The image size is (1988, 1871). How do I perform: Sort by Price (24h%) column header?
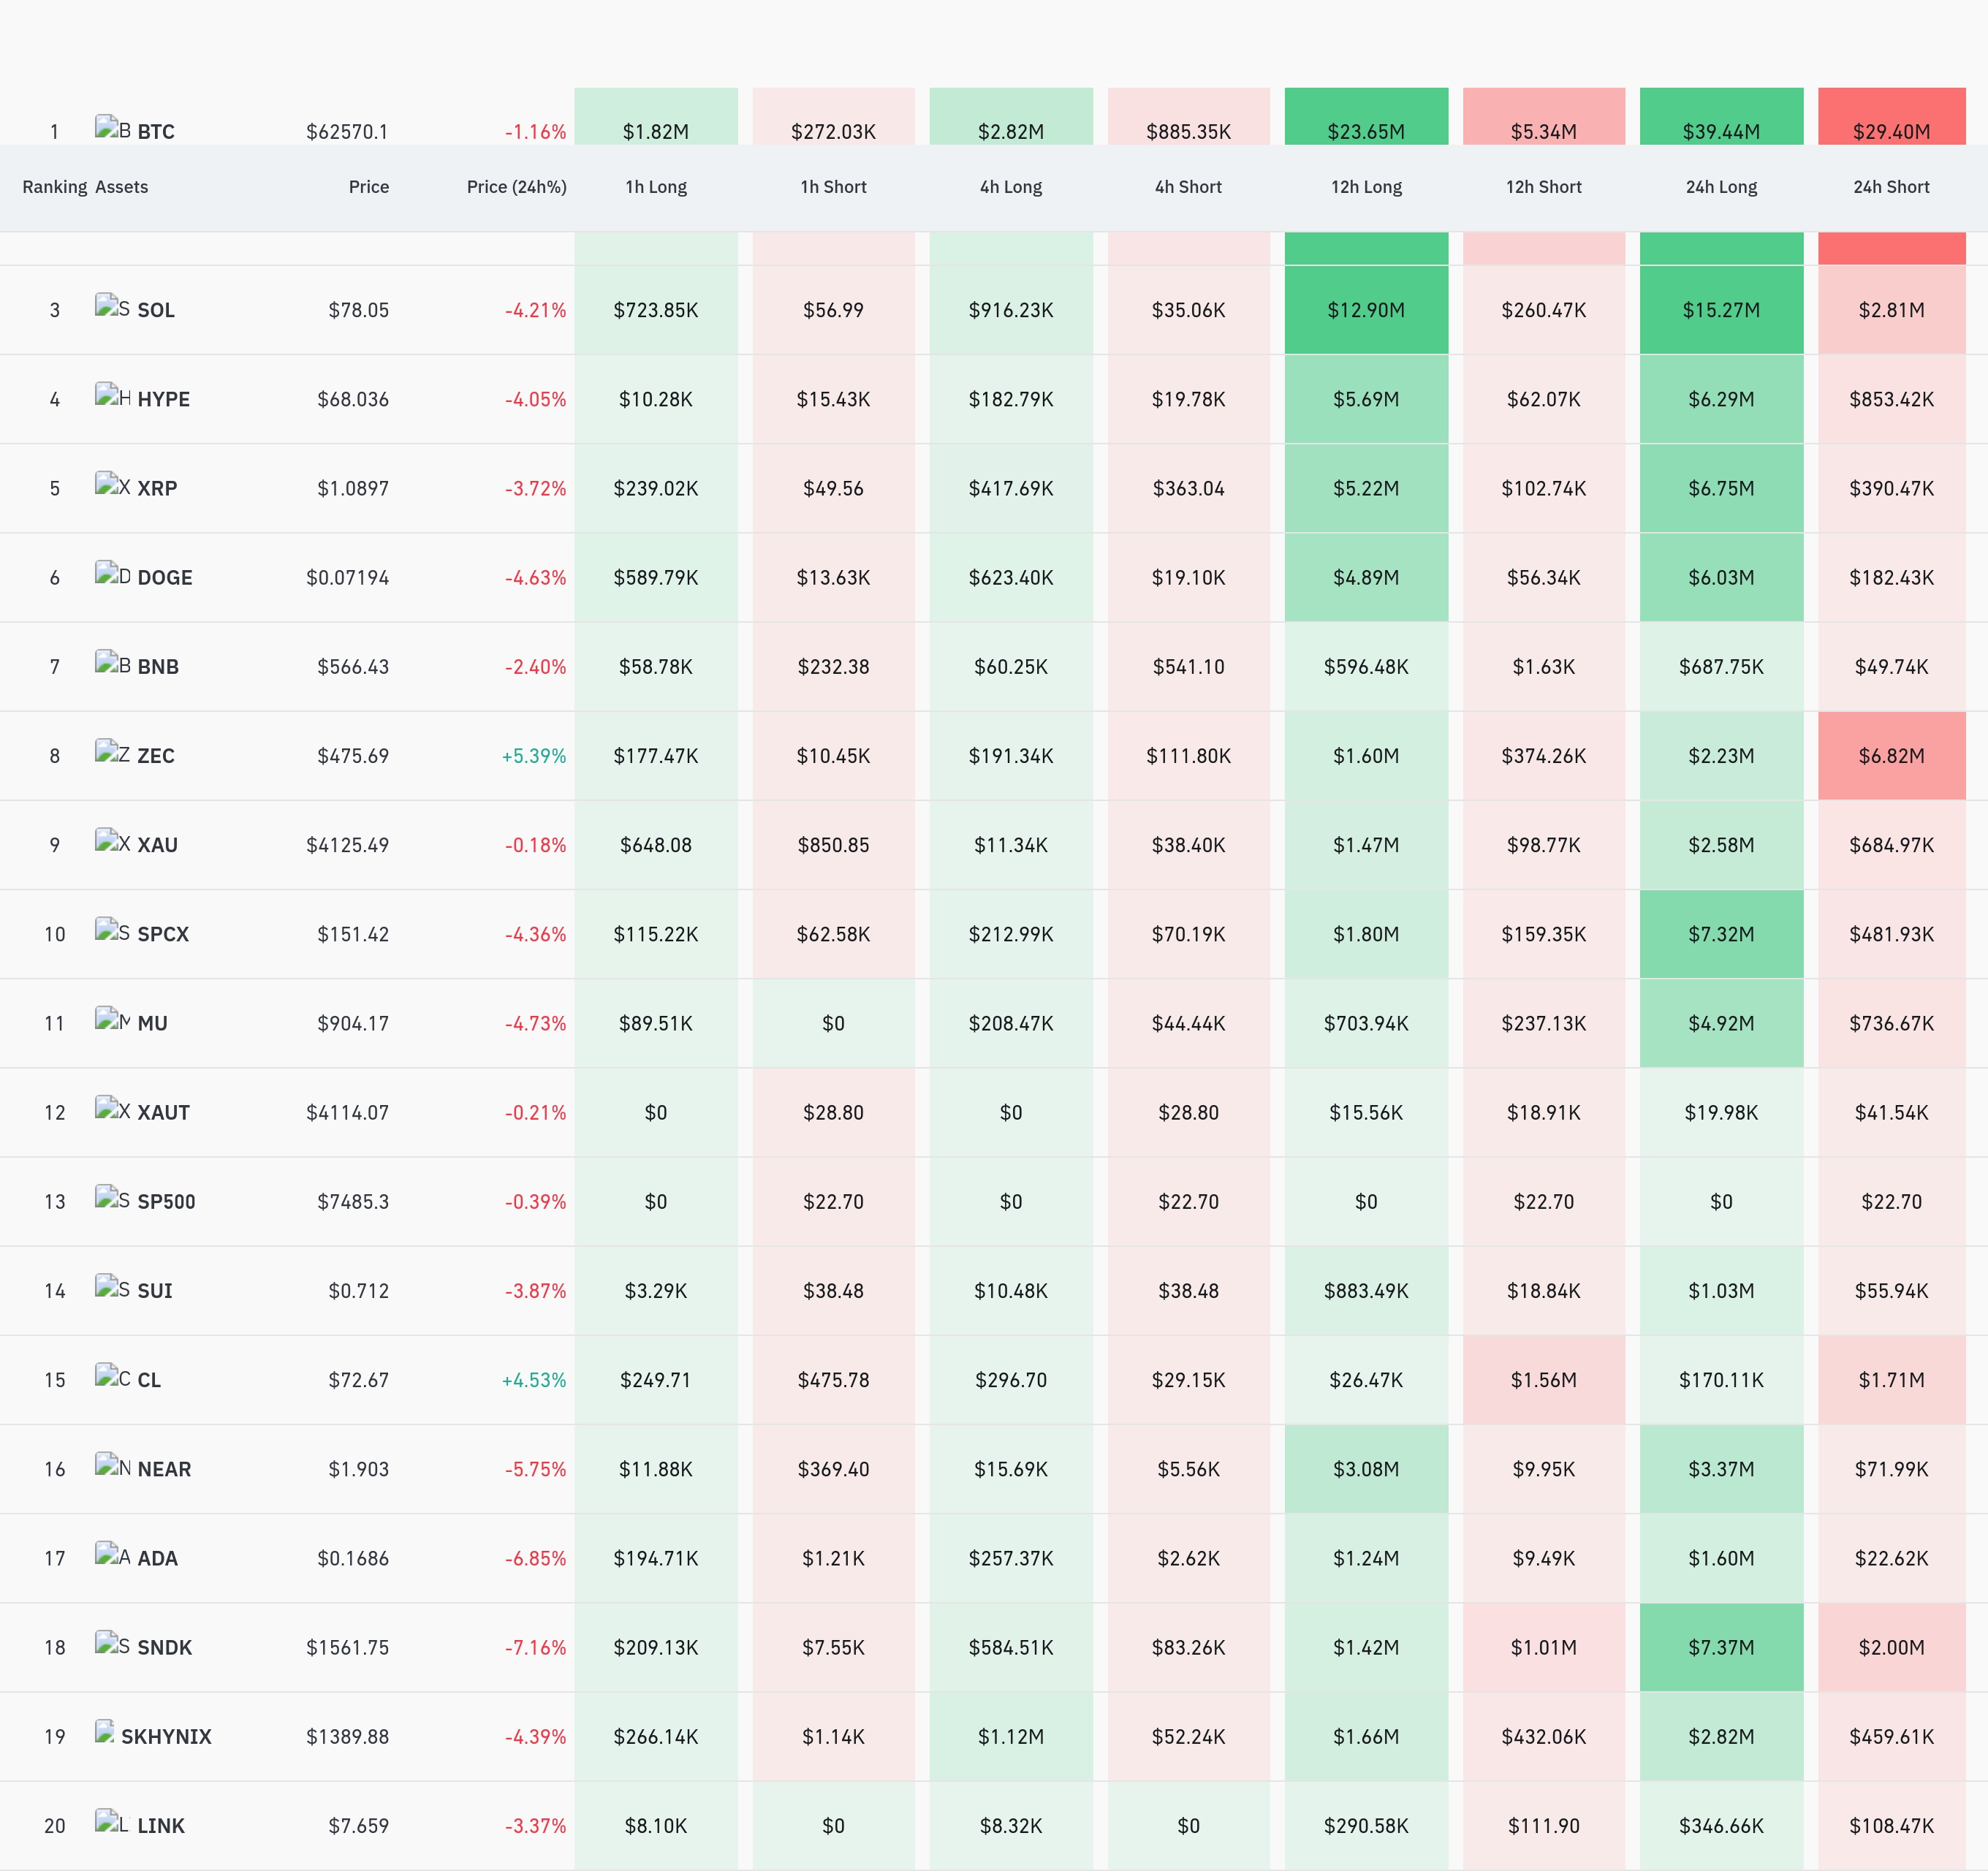(x=516, y=187)
